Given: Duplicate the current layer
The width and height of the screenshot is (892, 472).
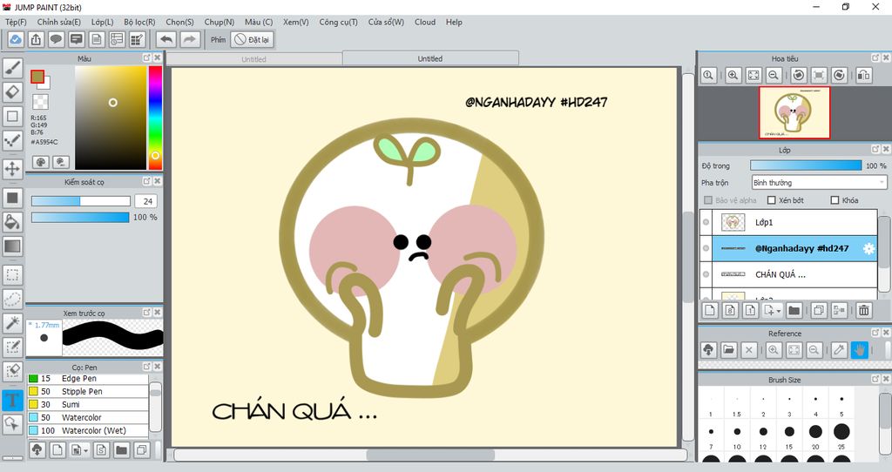Looking at the screenshot, I should pos(819,311).
